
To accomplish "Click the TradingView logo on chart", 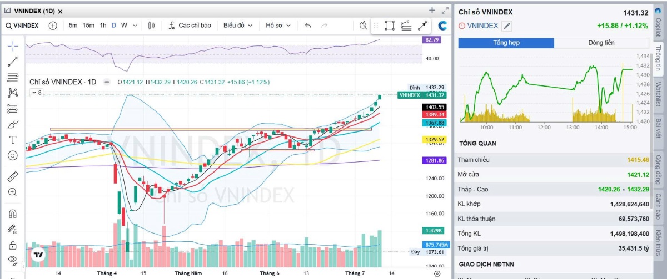I will [38, 255].
